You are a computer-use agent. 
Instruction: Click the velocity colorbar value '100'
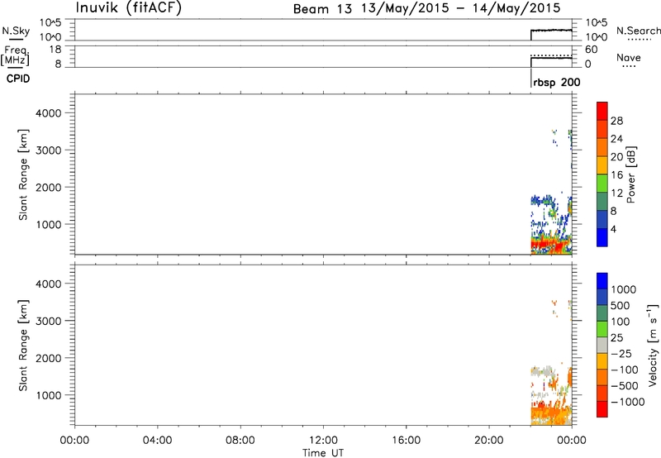point(621,322)
